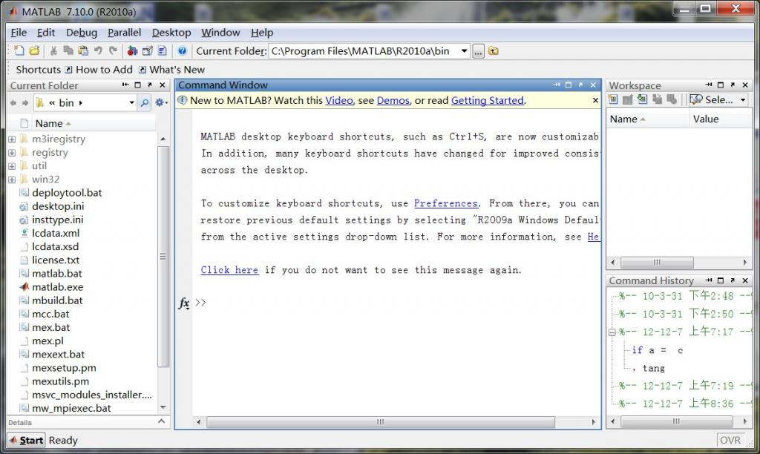The image size is (760, 454).
Task: Click the What's New shortcut
Action: (172, 70)
